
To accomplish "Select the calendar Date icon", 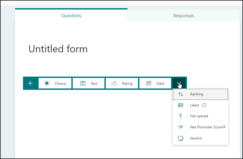I will pos(149,83).
